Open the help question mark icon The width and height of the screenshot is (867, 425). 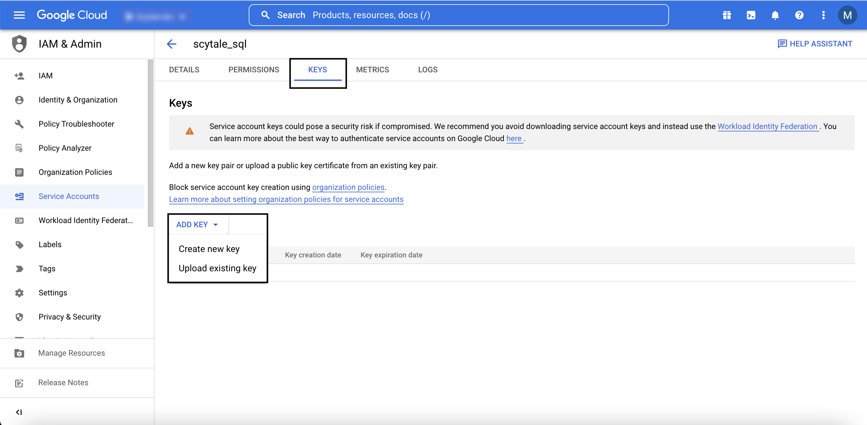click(x=799, y=15)
